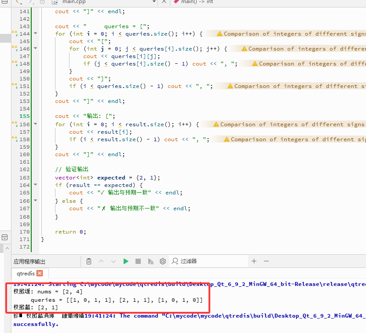Screen dimensions: 366x333
Task: Close the main.cpp document
Action: [x=164, y=2]
